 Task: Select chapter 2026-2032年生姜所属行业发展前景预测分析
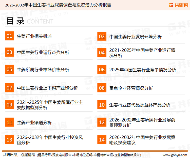(142, 122)
